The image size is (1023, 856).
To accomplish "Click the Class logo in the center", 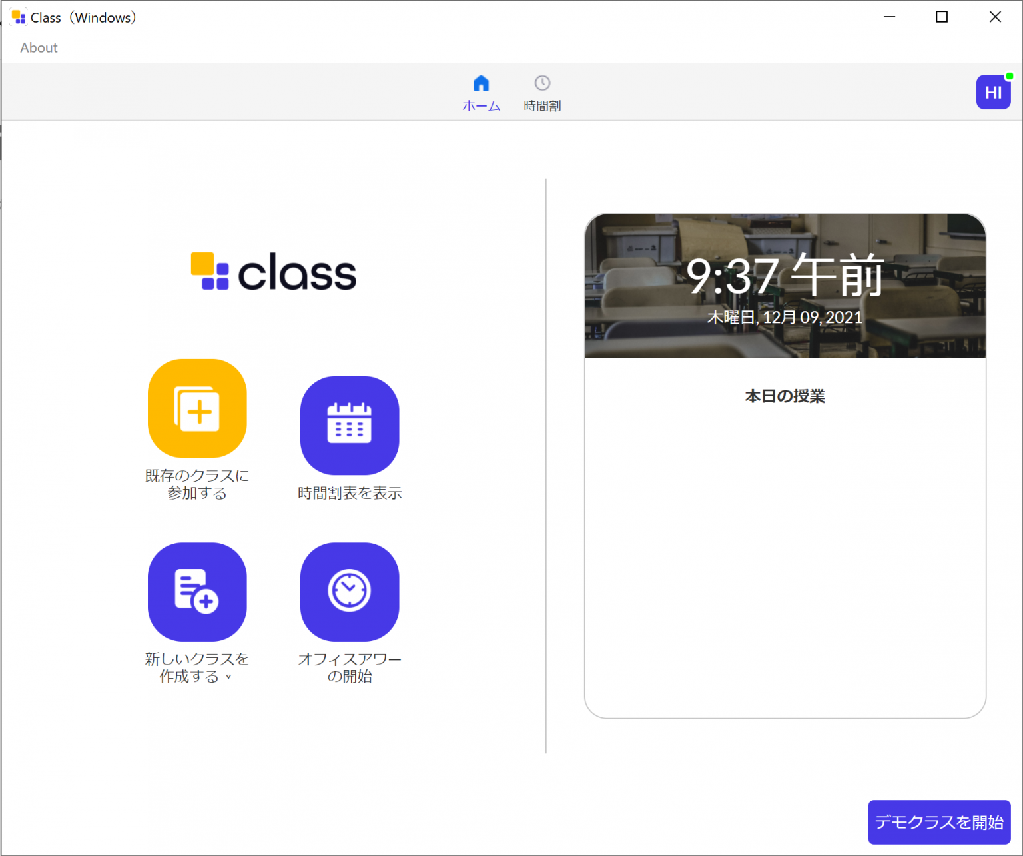I will pyautogui.click(x=274, y=272).
